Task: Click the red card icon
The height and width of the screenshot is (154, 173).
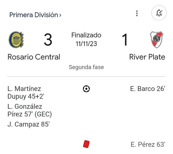Action: point(86,144)
